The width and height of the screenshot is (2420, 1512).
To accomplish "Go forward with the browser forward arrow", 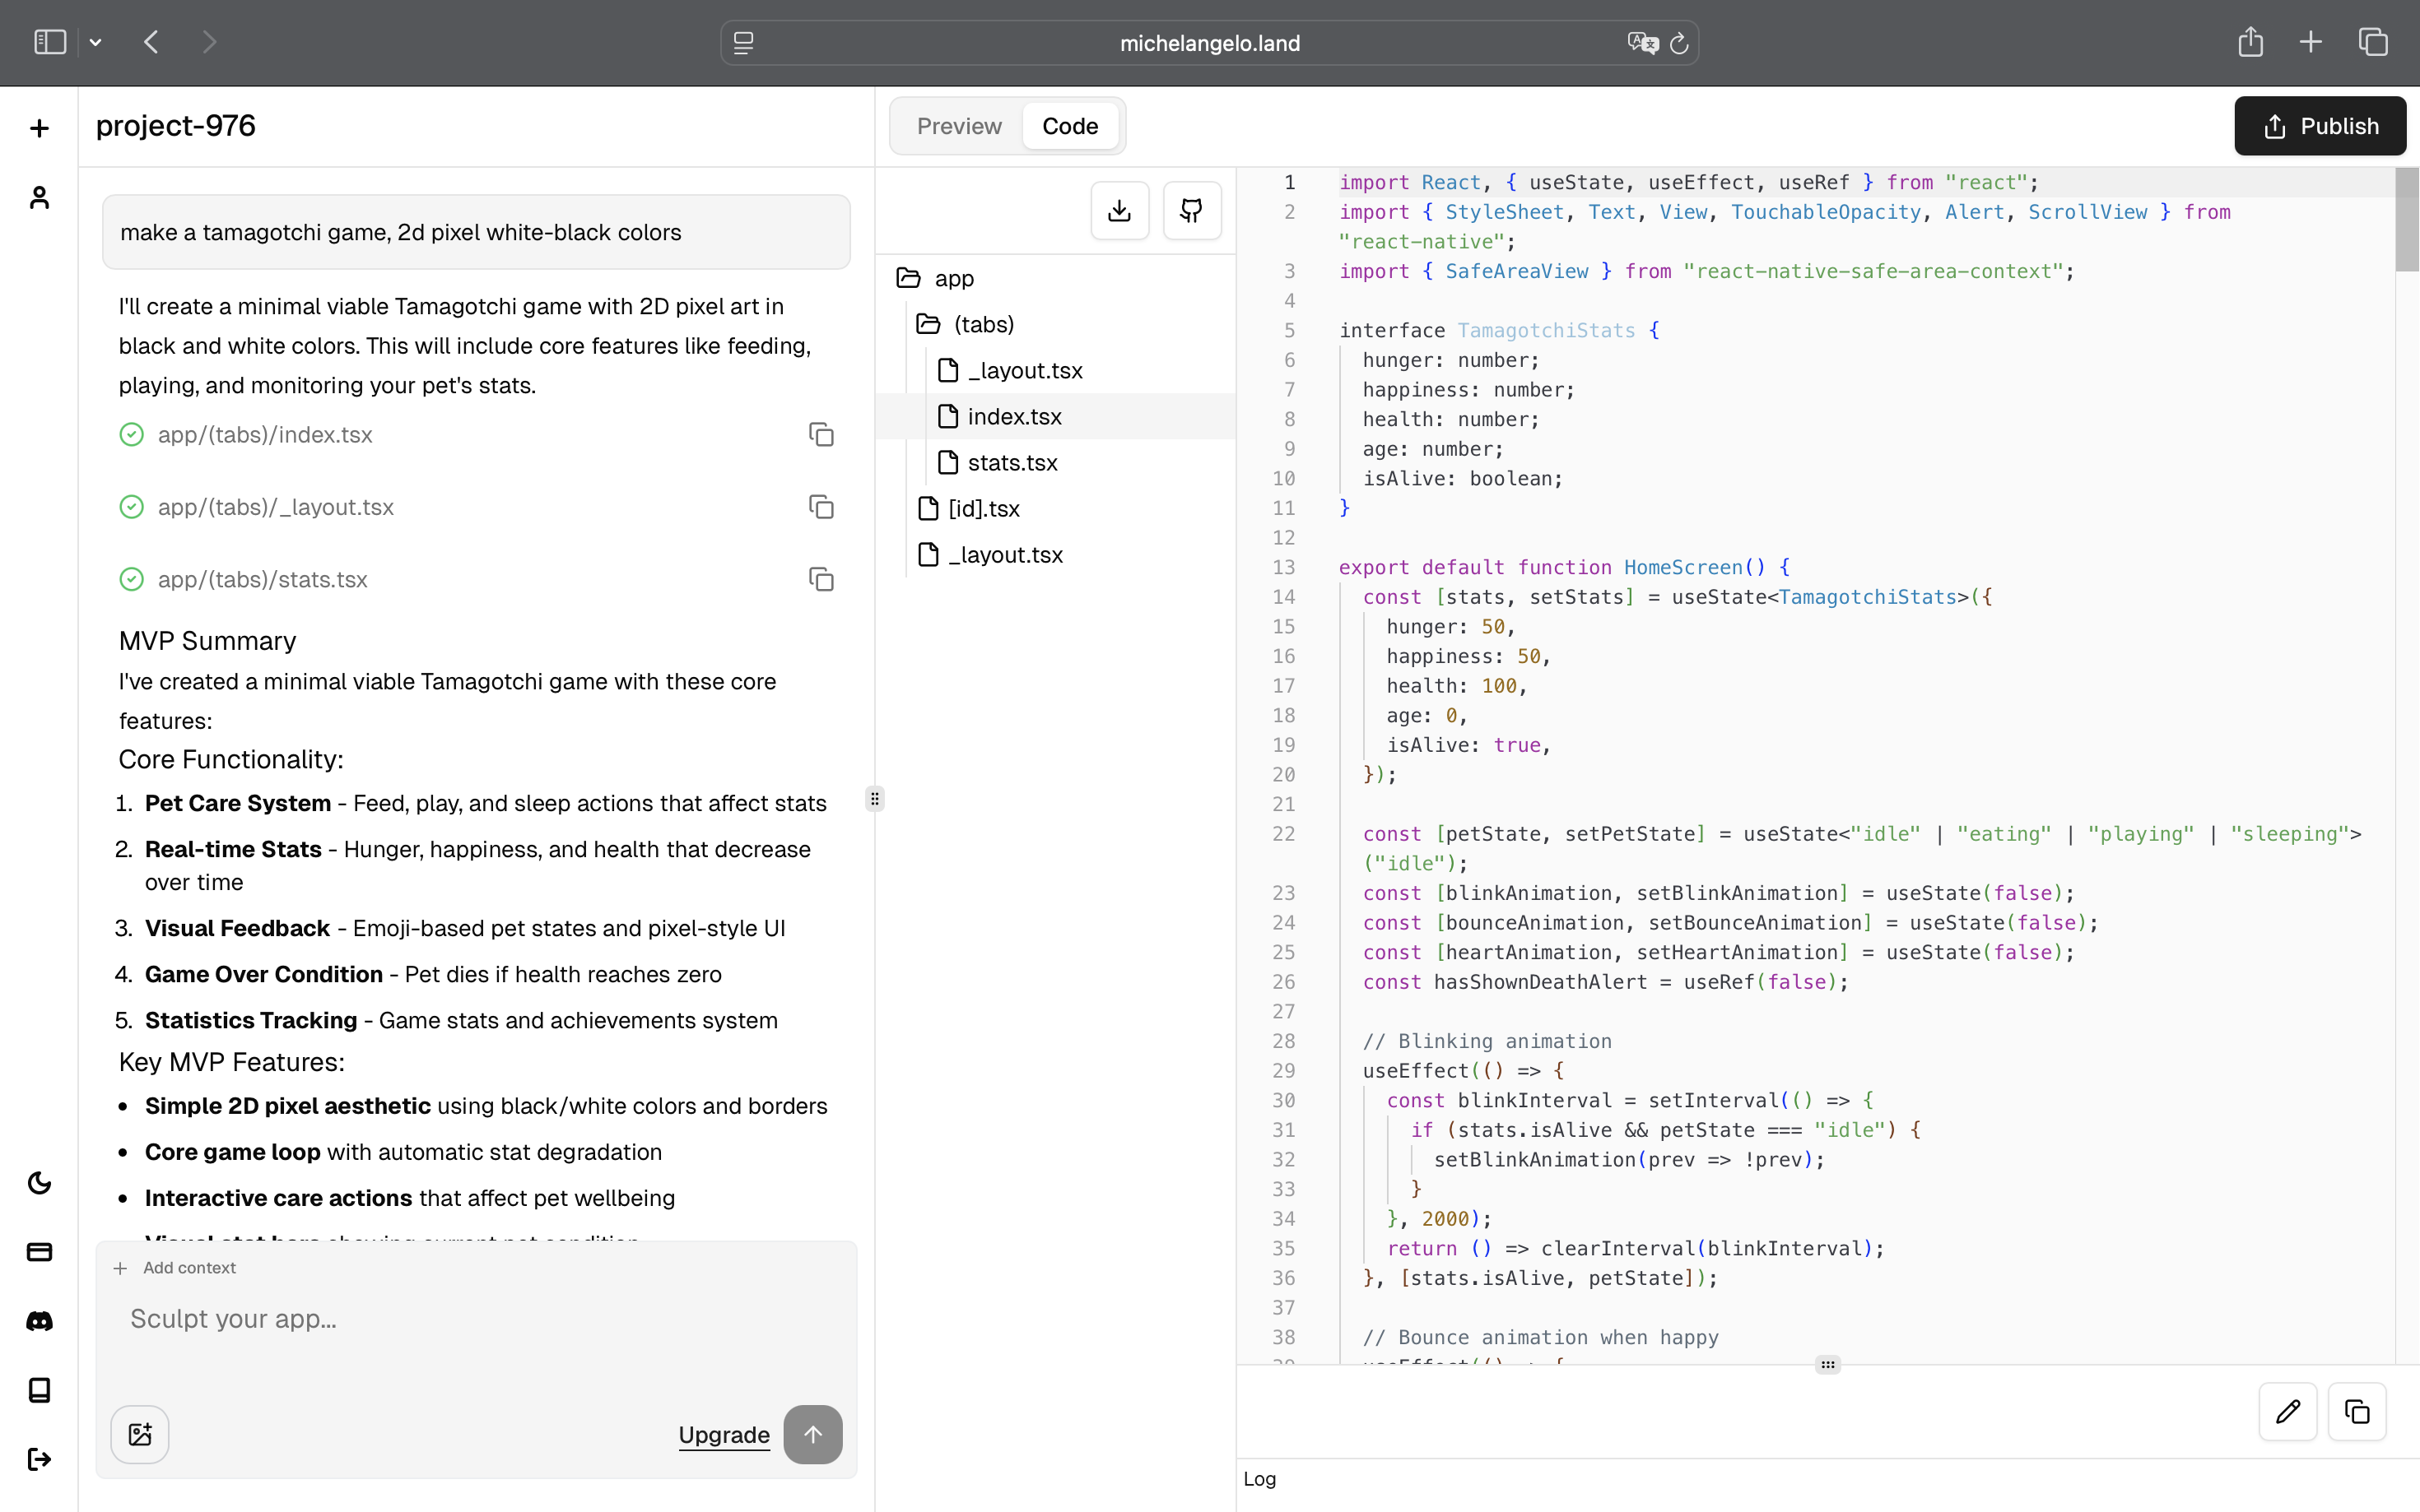I will click(x=208, y=42).
